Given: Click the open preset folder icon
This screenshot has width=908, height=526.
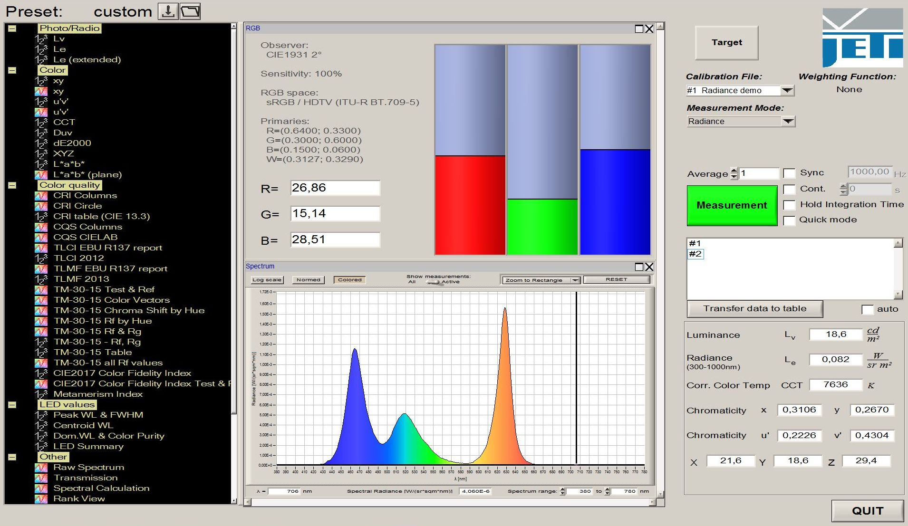Looking at the screenshot, I should [190, 10].
